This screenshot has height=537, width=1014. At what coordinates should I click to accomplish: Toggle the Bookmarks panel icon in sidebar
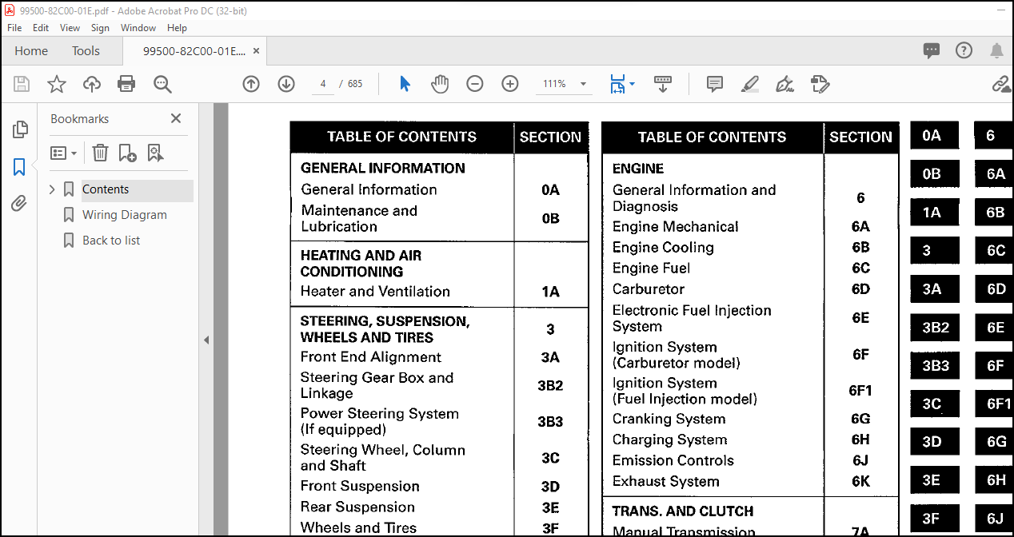click(x=20, y=167)
